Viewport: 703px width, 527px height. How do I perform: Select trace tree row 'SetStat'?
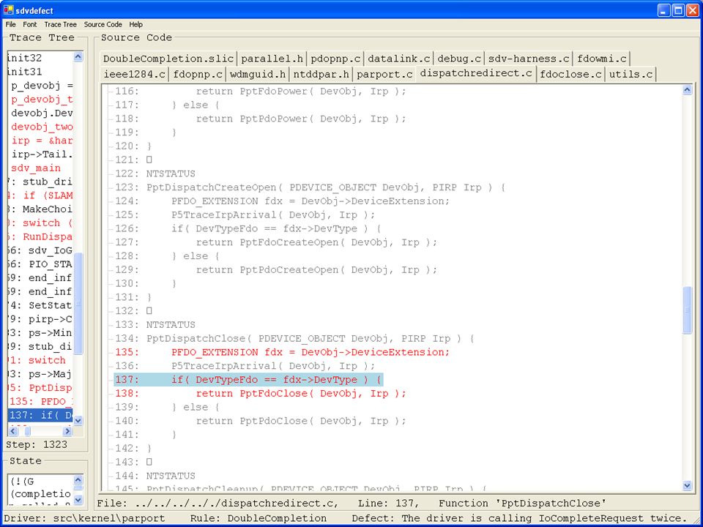(40, 306)
